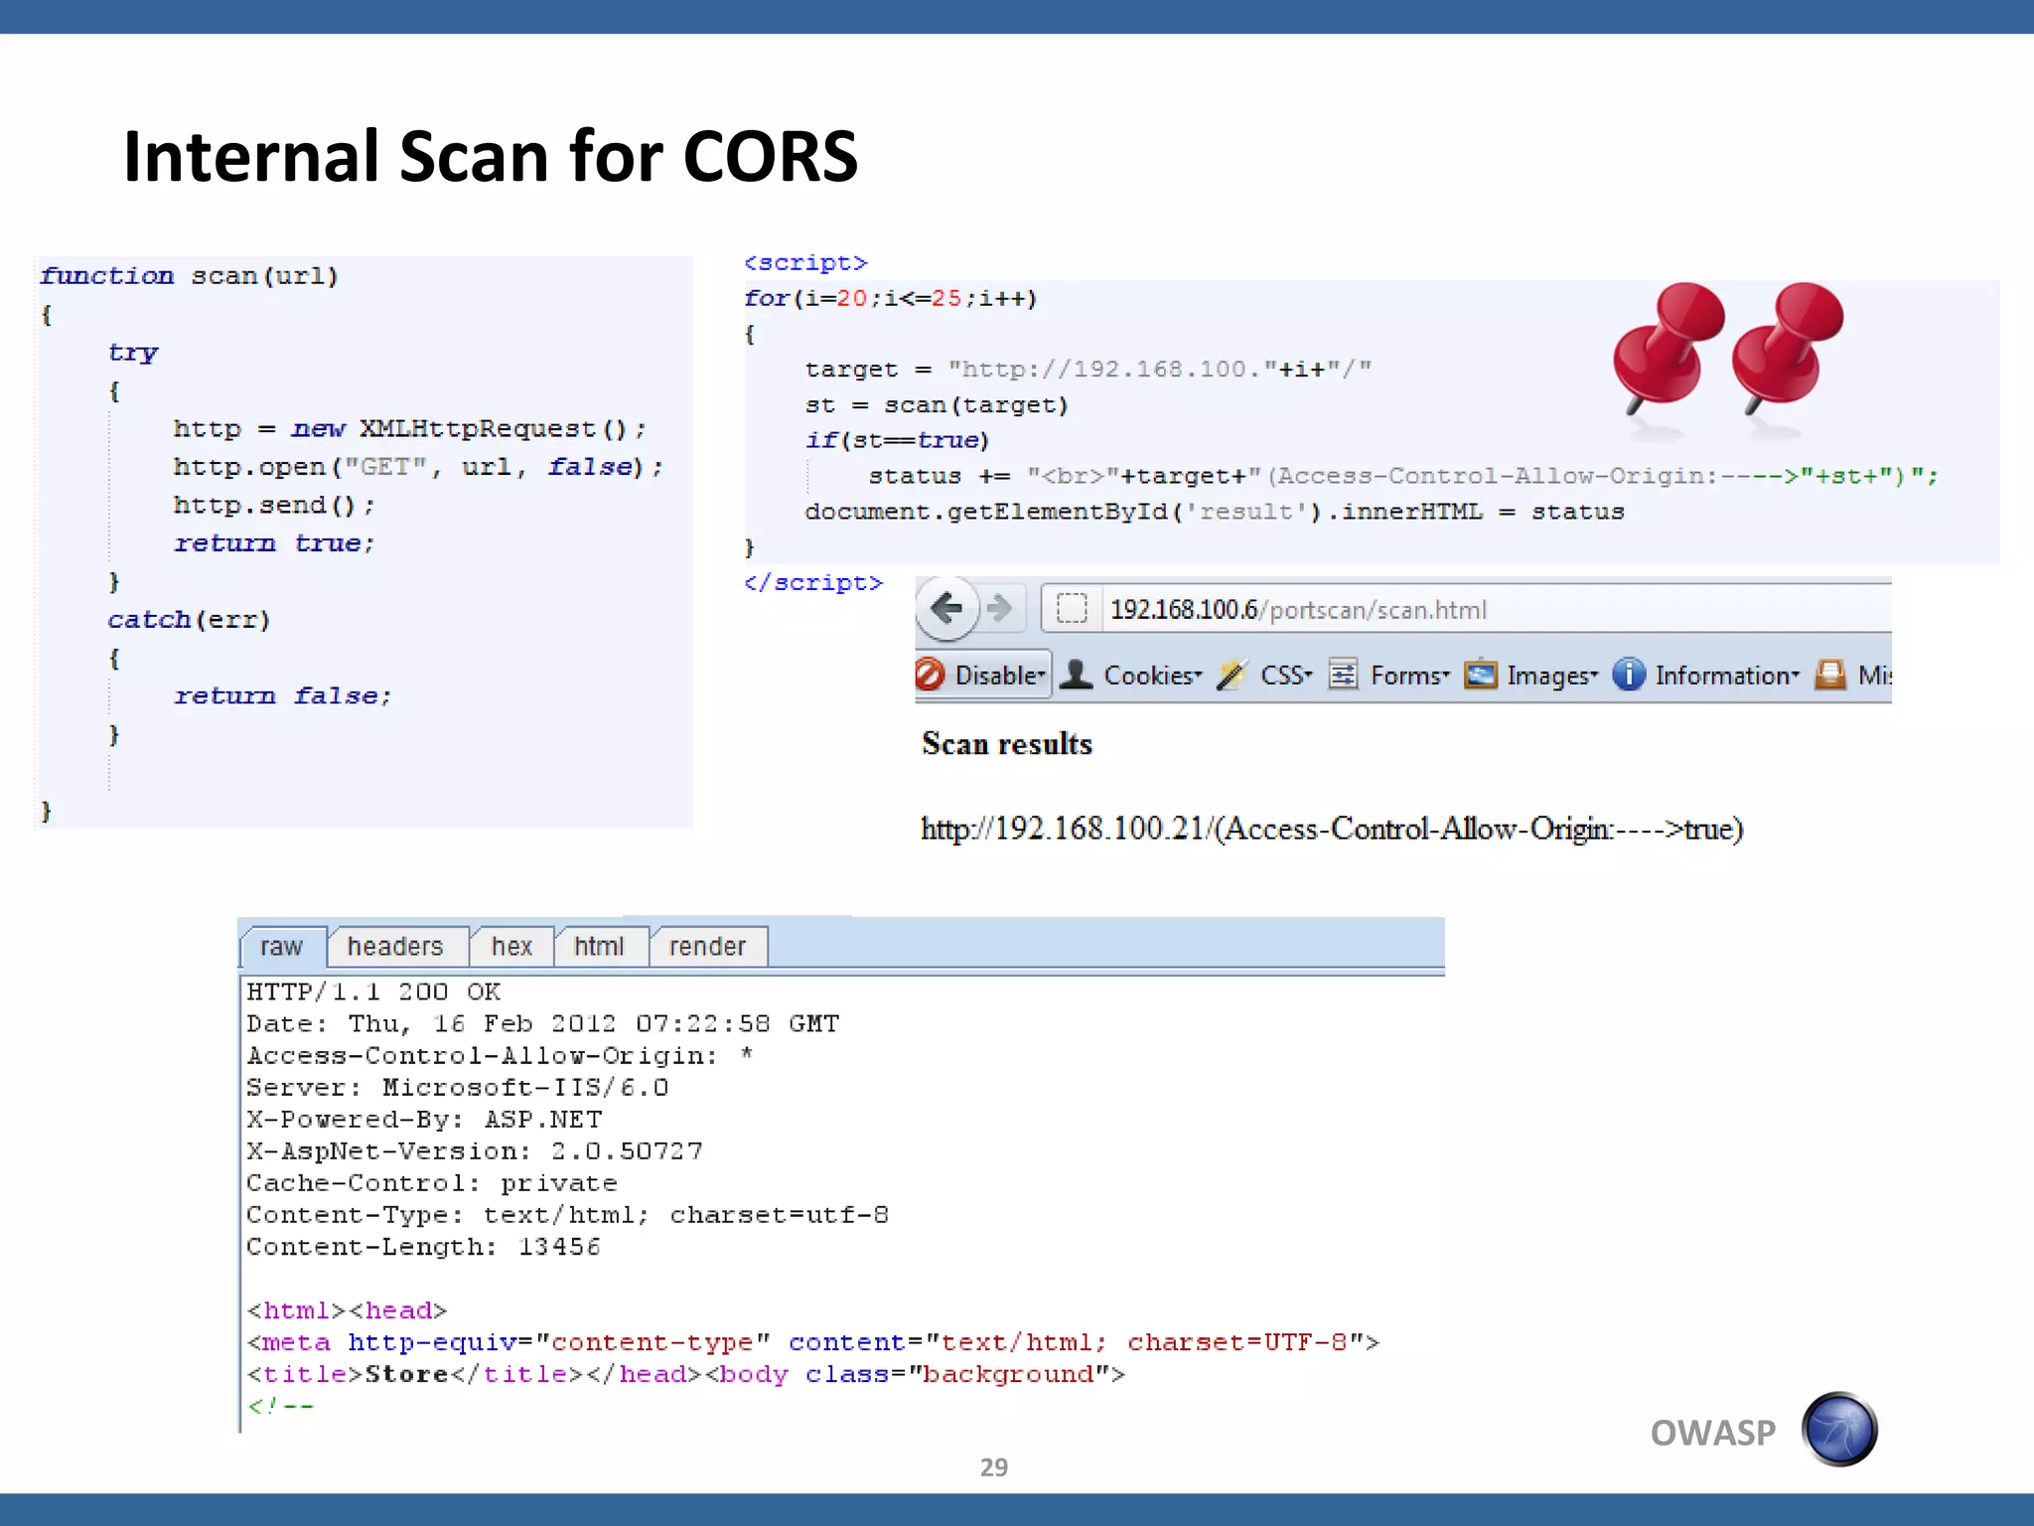Click 'st = scan(target)' code line
The image size is (2034, 1526).
click(x=937, y=404)
